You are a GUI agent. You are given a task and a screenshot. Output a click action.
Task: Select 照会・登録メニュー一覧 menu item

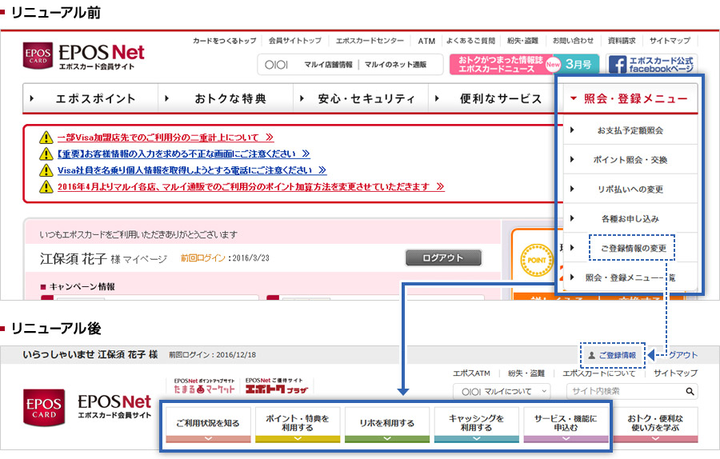pyautogui.click(x=630, y=277)
